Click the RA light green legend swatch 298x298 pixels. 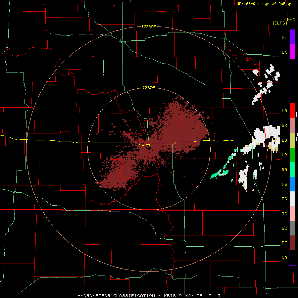(292, 170)
